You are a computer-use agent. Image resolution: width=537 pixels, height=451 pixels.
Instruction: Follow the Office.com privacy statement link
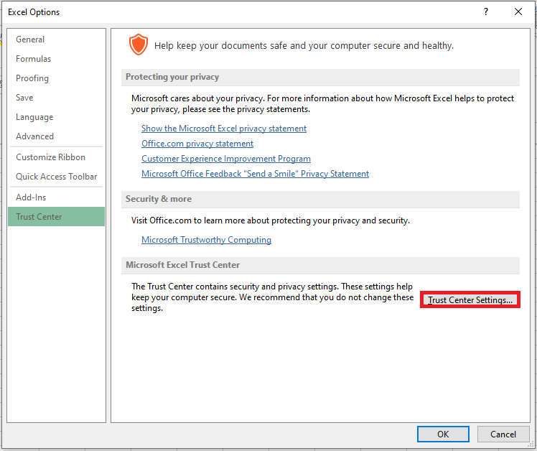coord(197,144)
